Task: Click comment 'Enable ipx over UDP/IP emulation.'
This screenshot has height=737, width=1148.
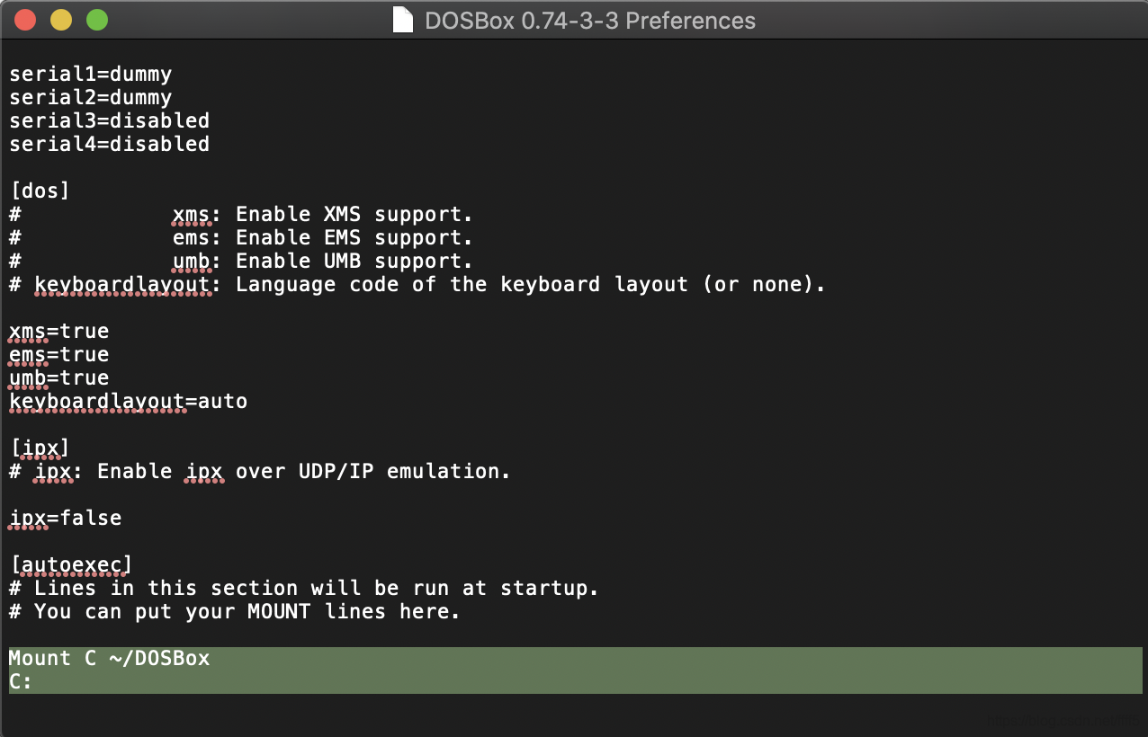Action: point(303,471)
